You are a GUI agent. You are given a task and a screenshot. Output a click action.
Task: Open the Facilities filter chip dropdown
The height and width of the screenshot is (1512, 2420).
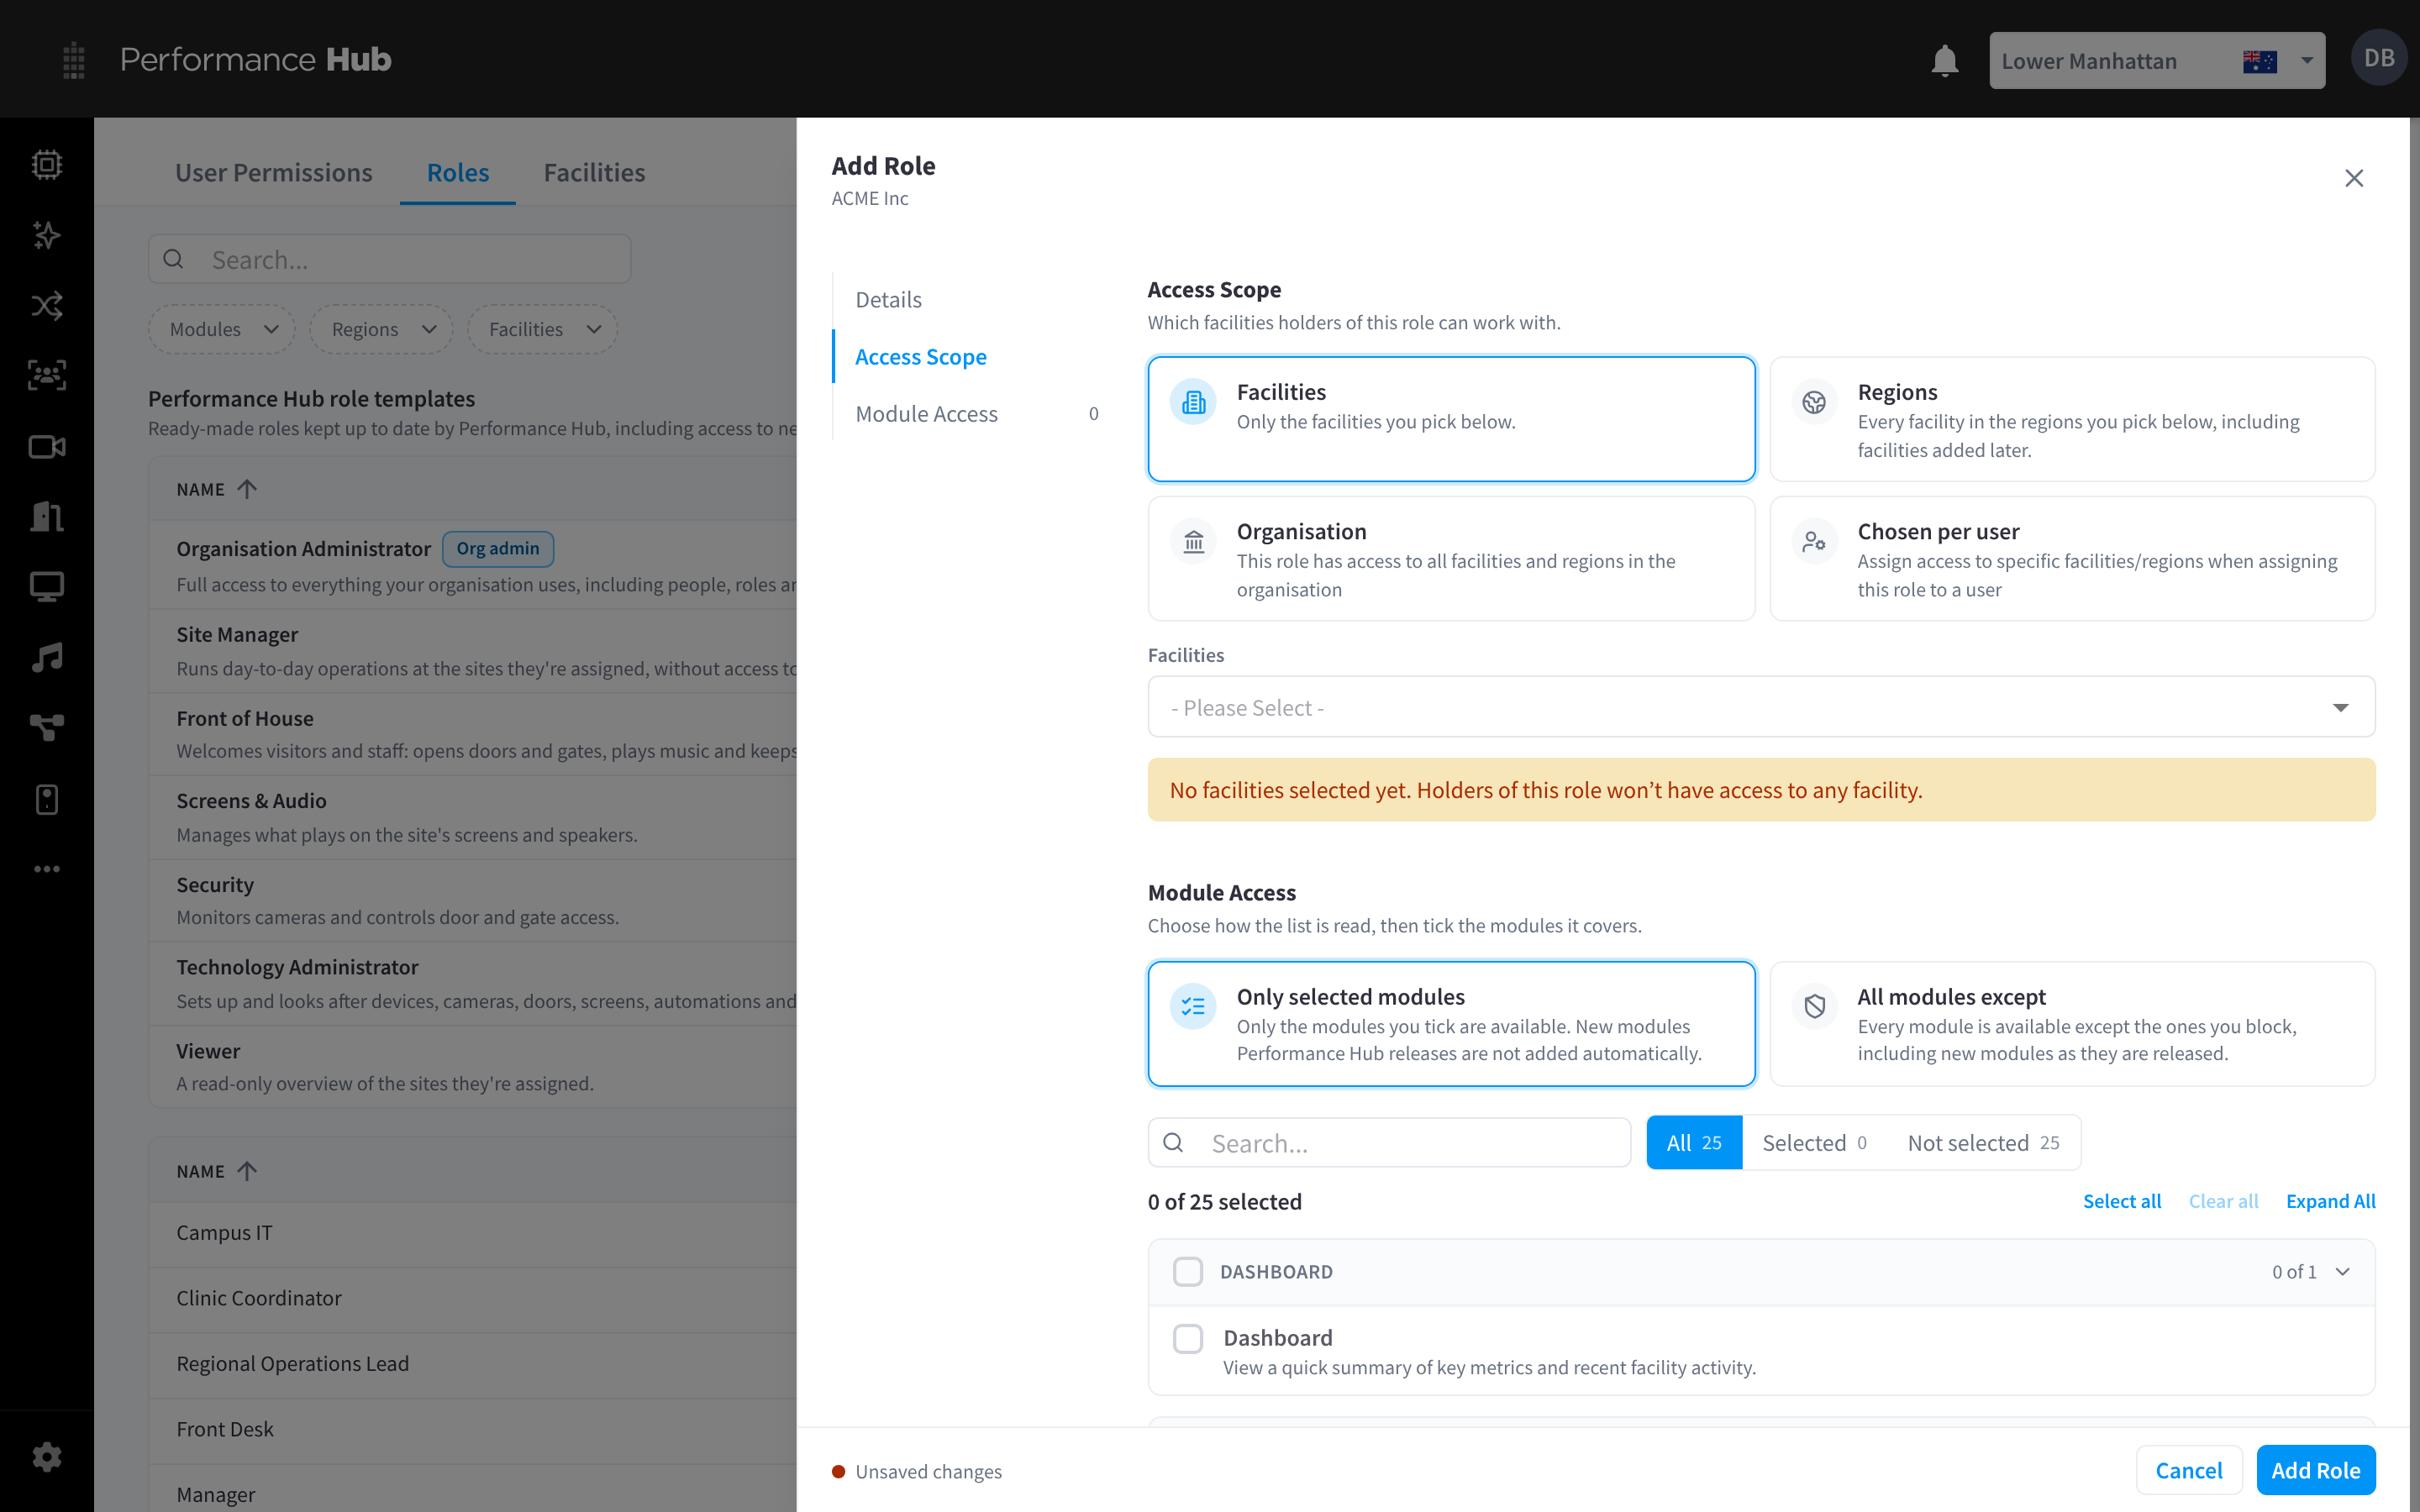(543, 329)
